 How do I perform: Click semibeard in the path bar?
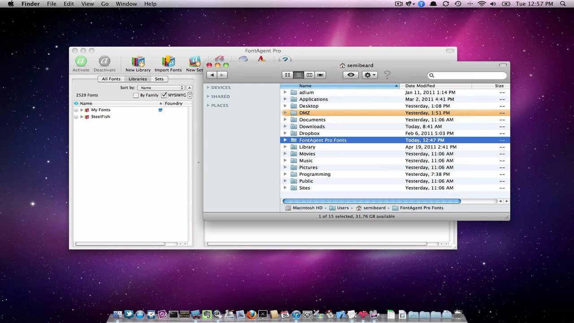coord(370,208)
